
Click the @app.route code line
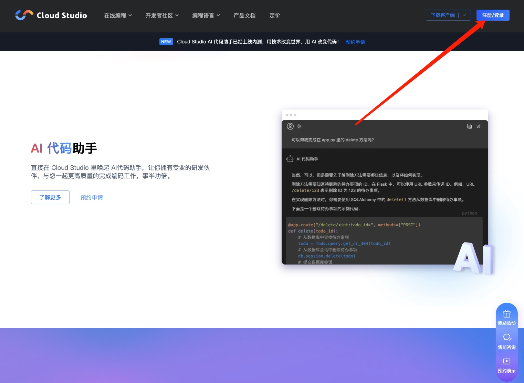pyautogui.click(x=354, y=225)
